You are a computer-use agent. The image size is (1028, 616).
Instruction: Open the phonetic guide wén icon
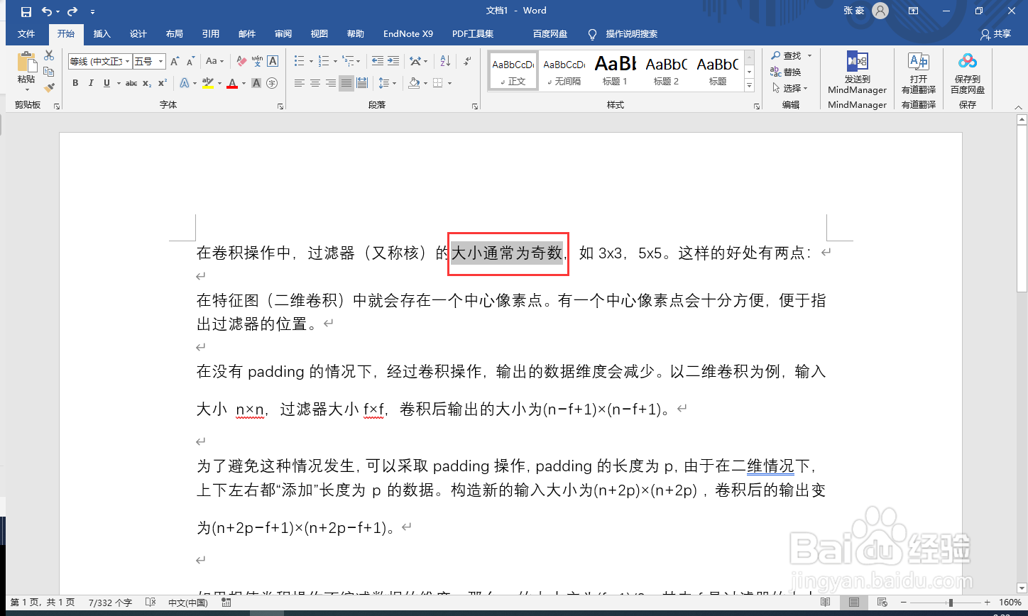[x=257, y=62]
